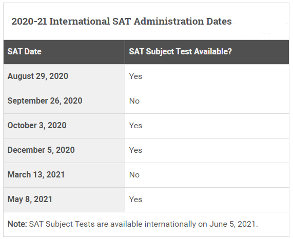
Task: Click the word International in the title
Action: (x=80, y=22)
